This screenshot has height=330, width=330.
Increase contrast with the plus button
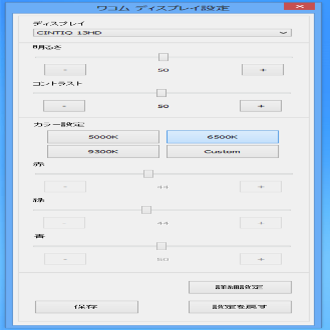[x=261, y=106]
